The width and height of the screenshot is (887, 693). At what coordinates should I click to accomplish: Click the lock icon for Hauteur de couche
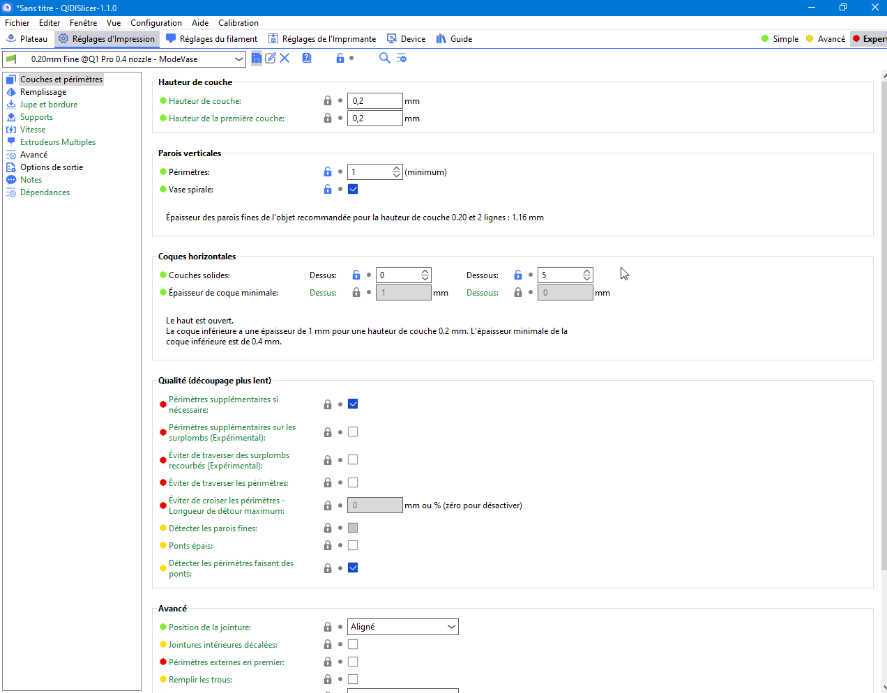[x=328, y=101]
